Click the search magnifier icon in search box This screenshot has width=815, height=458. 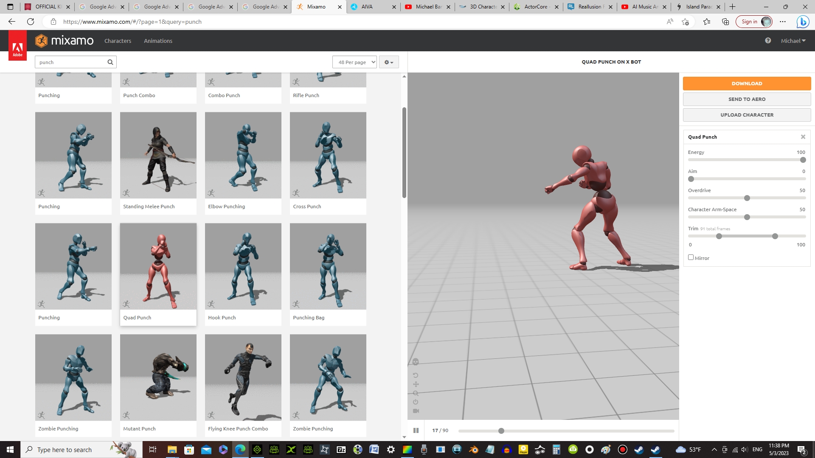point(110,62)
